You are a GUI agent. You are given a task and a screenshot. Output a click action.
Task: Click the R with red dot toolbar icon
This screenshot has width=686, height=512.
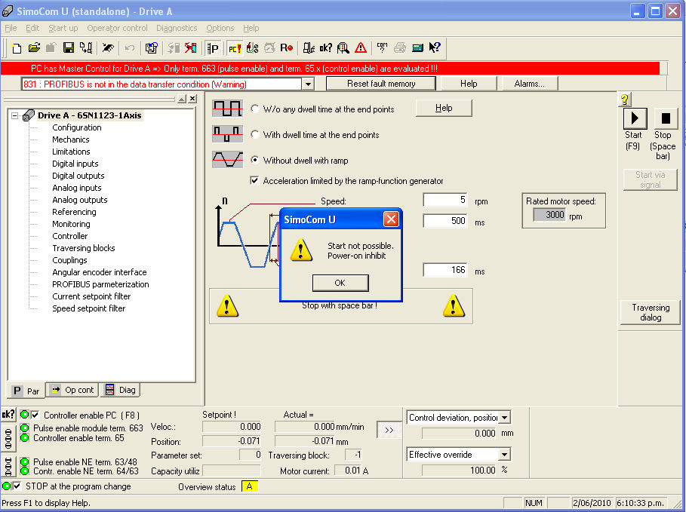(287, 48)
